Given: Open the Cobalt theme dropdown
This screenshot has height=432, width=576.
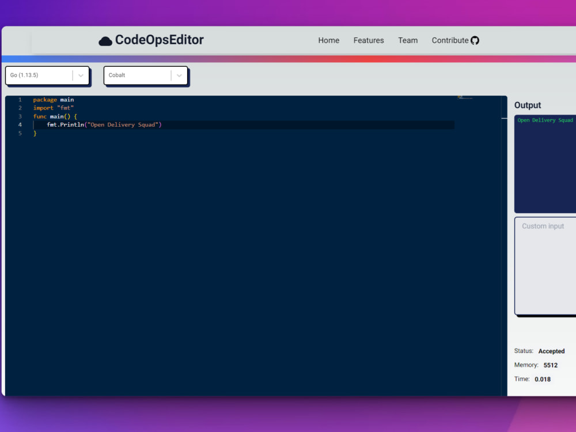Looking at the screenshot, I should click(146, 75).
